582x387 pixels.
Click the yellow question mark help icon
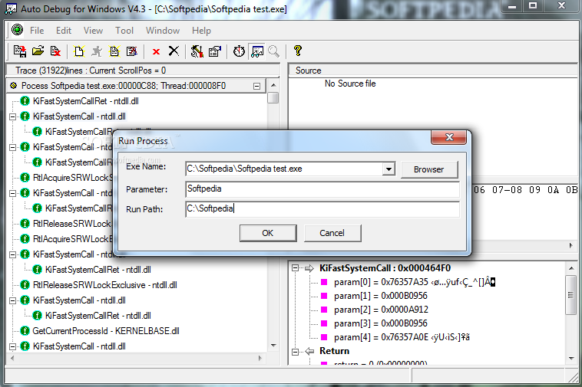[x=298, y=51]
